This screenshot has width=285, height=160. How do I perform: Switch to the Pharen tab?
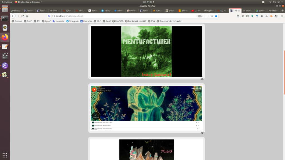coord(55,11)
